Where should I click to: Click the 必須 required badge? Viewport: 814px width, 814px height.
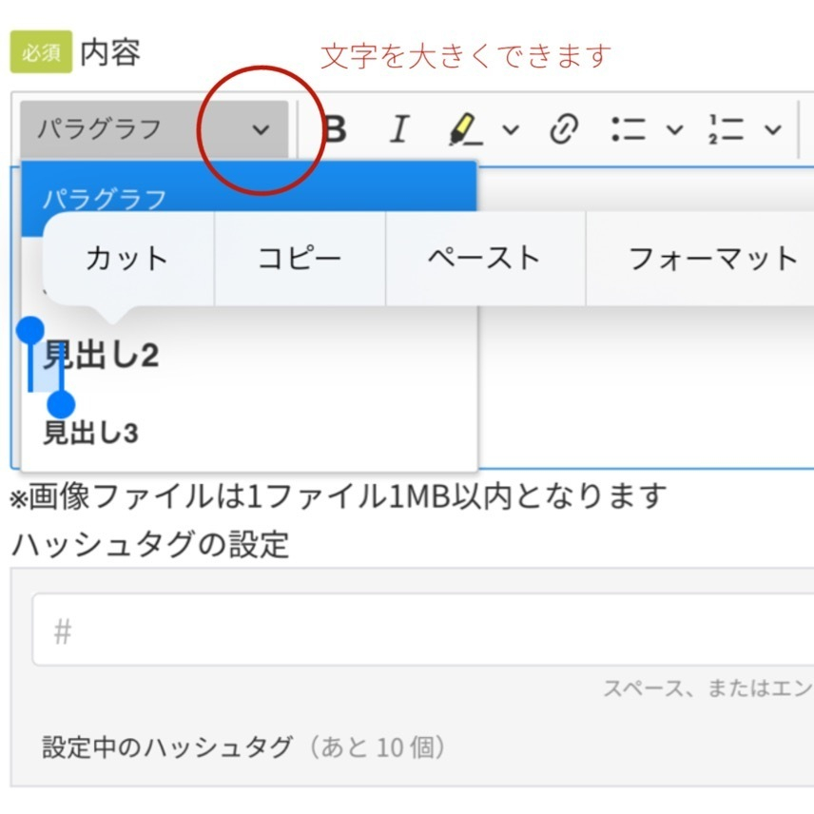tap(41, 52)
